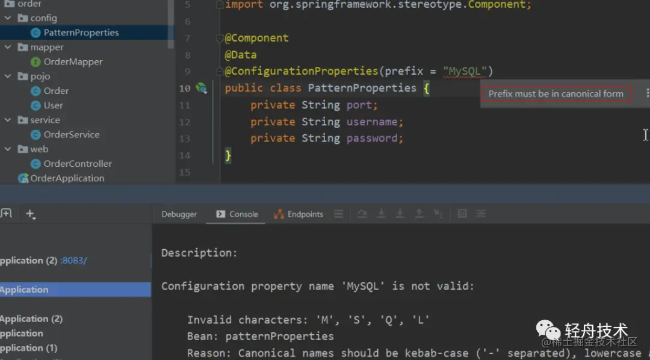Click the Step Out debug icon

(x=419, y=214)
